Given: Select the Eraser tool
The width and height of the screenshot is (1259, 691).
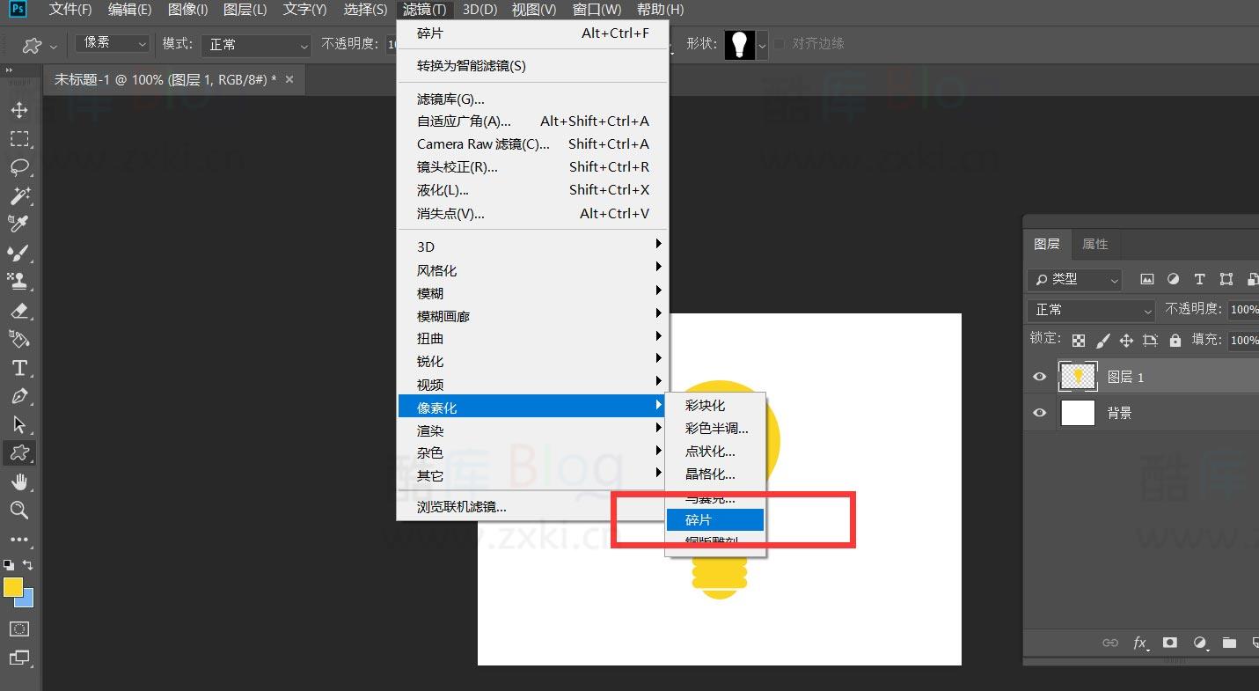Looking at the screenshot, I should [x=20, y=311].
